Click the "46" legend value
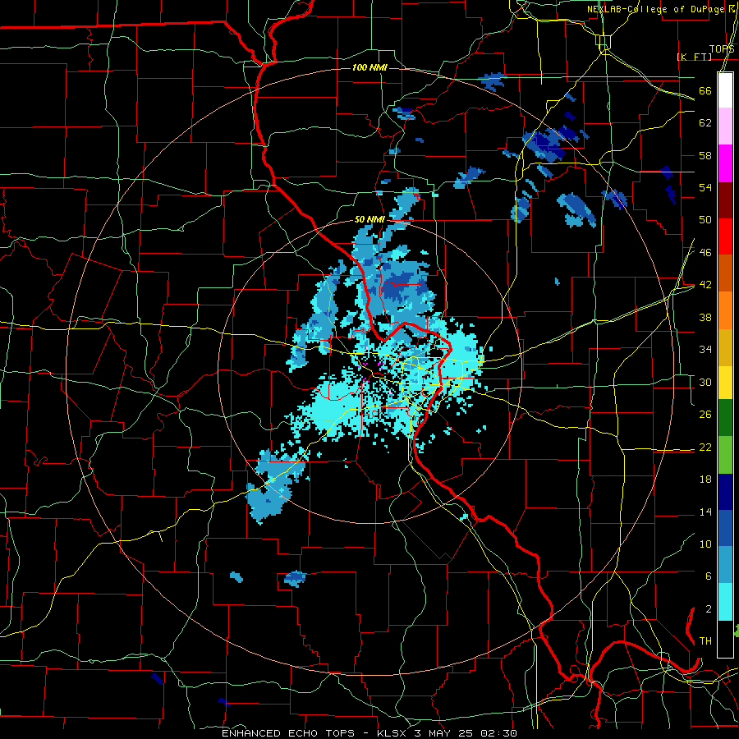 coord(705,253)
